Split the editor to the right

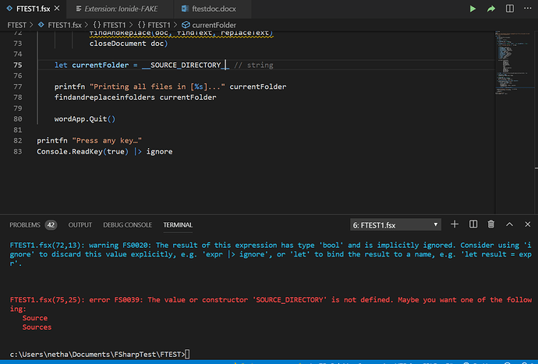point(510,9)
